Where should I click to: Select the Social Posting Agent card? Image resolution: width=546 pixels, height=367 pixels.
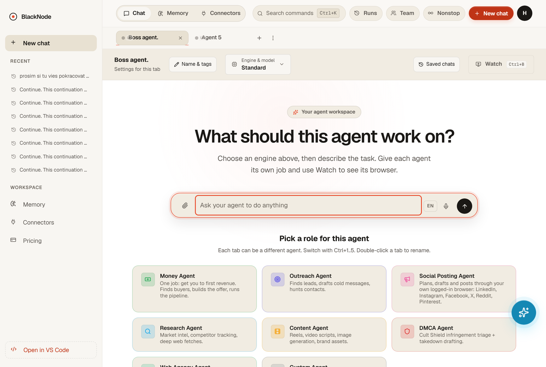click(454, 289)
